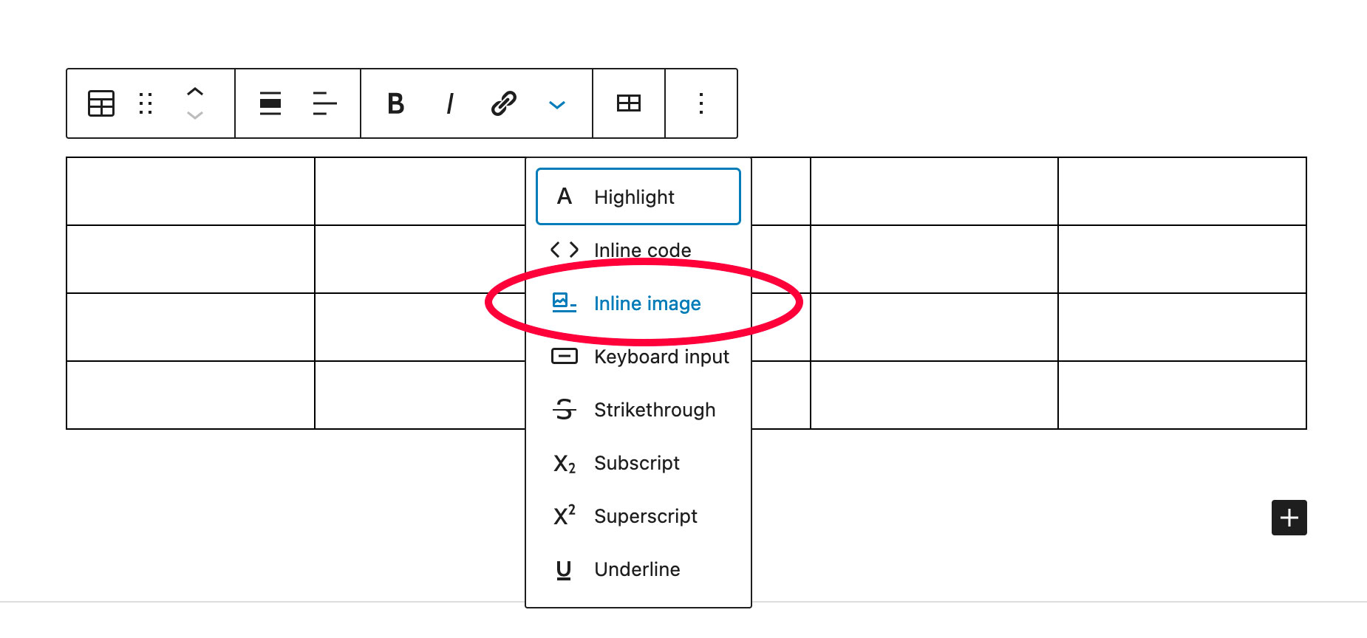
Task: Click the drag handle dots icon
Action: (146, 103)
